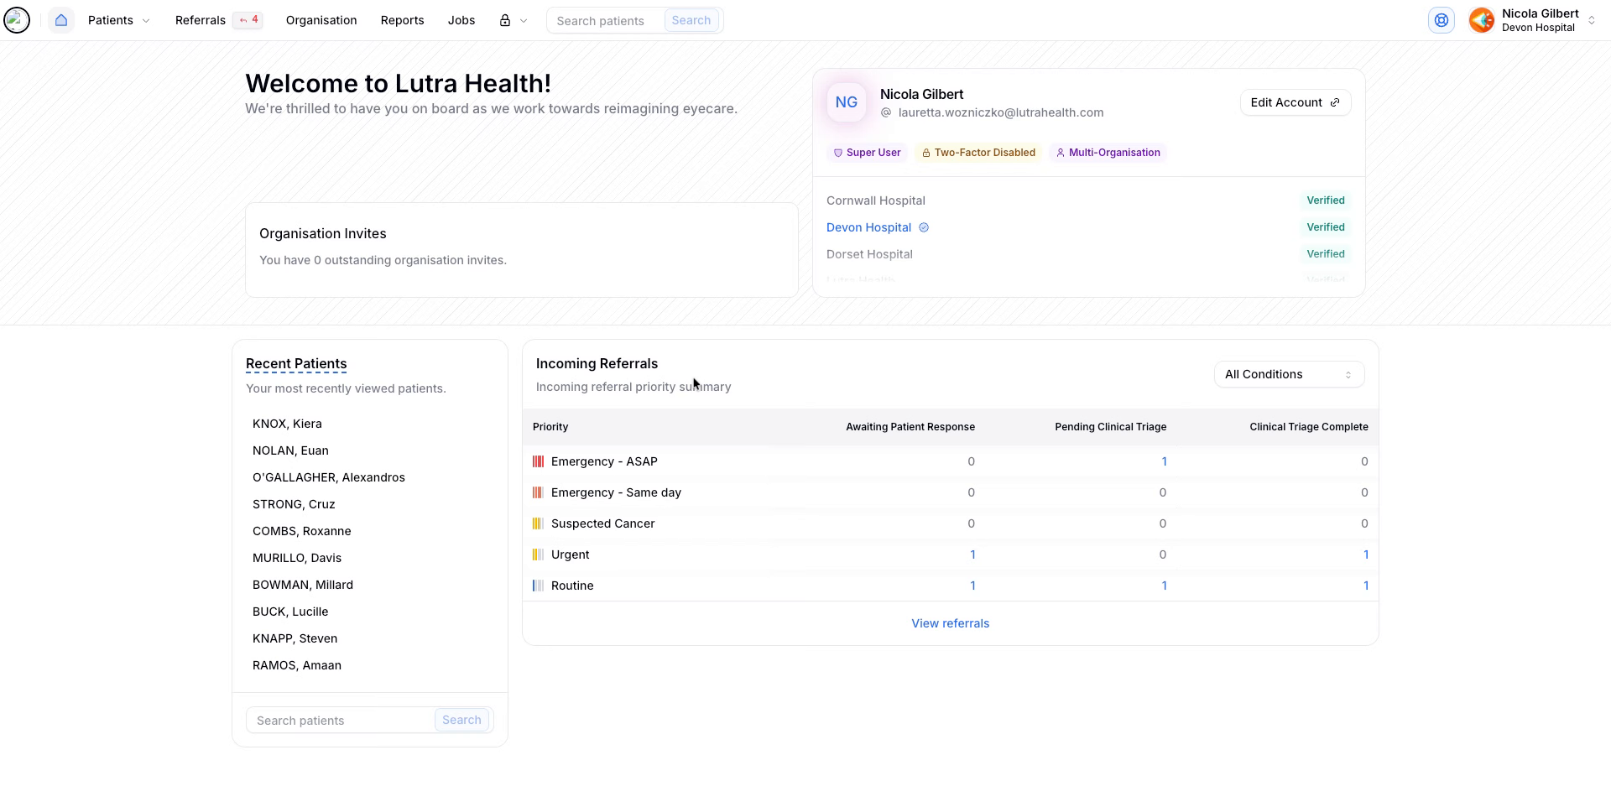The height and width of the screenshot is (807, 1611).
Task: Click the external link icon in Edit Account
Action: pos(1335,102)
